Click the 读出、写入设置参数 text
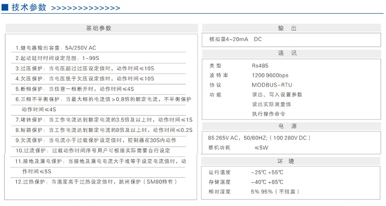The width and height of the screenshot is (386, 206). pyautogui.click(x=277, y=95)
